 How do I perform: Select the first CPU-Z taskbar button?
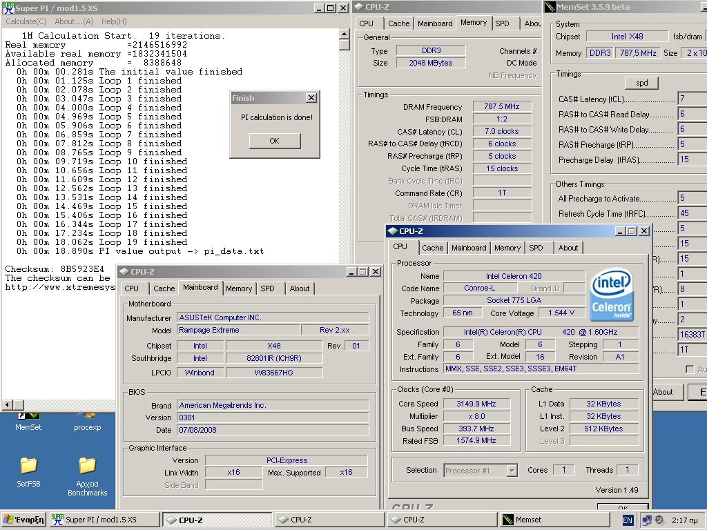click(217, 520)
